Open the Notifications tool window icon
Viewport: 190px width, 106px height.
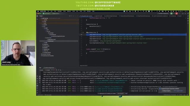[188, 16]
